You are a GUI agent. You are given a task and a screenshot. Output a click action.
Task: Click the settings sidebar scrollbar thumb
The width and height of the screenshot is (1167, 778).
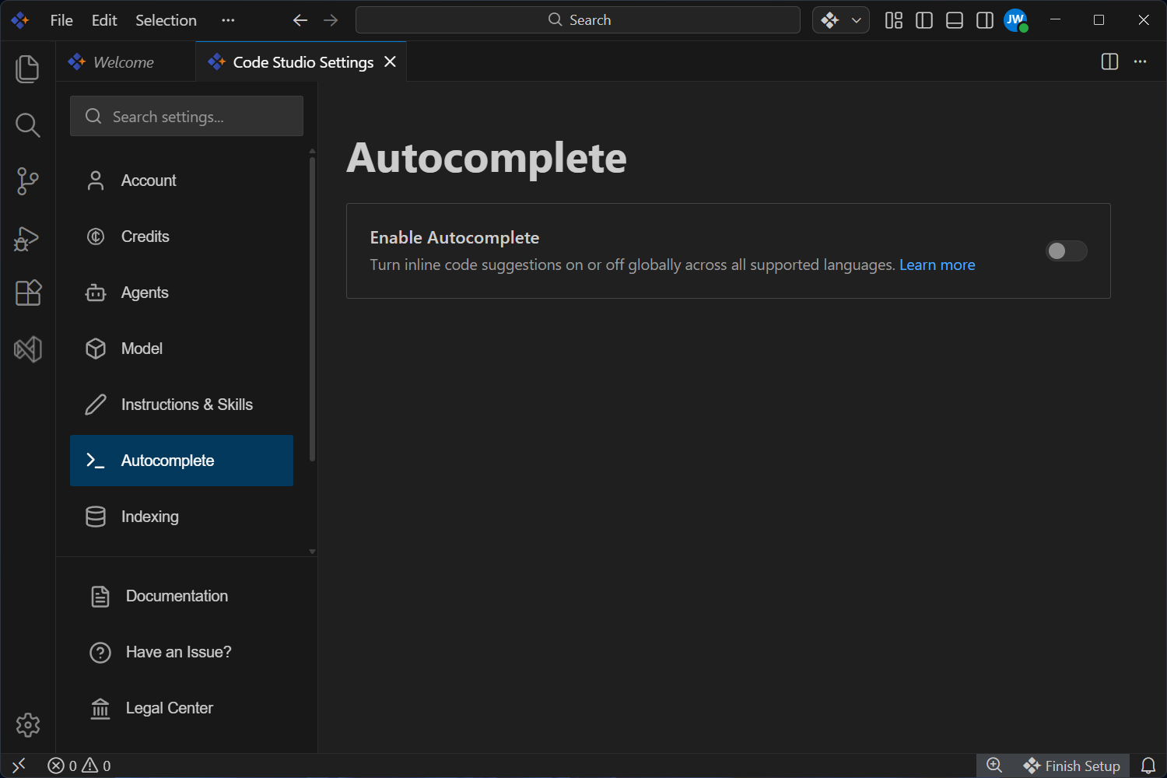(312, 309)
